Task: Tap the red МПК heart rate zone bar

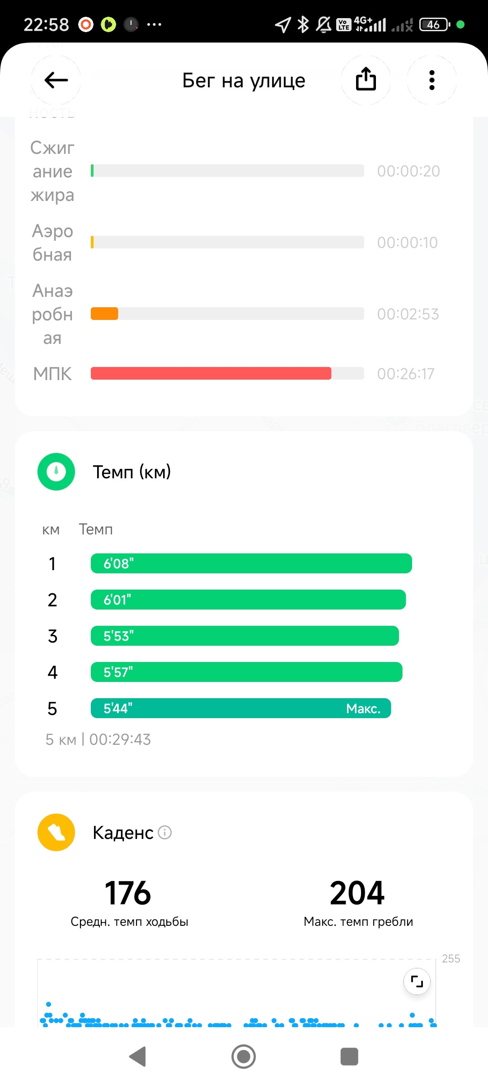Action: [211, 373]
